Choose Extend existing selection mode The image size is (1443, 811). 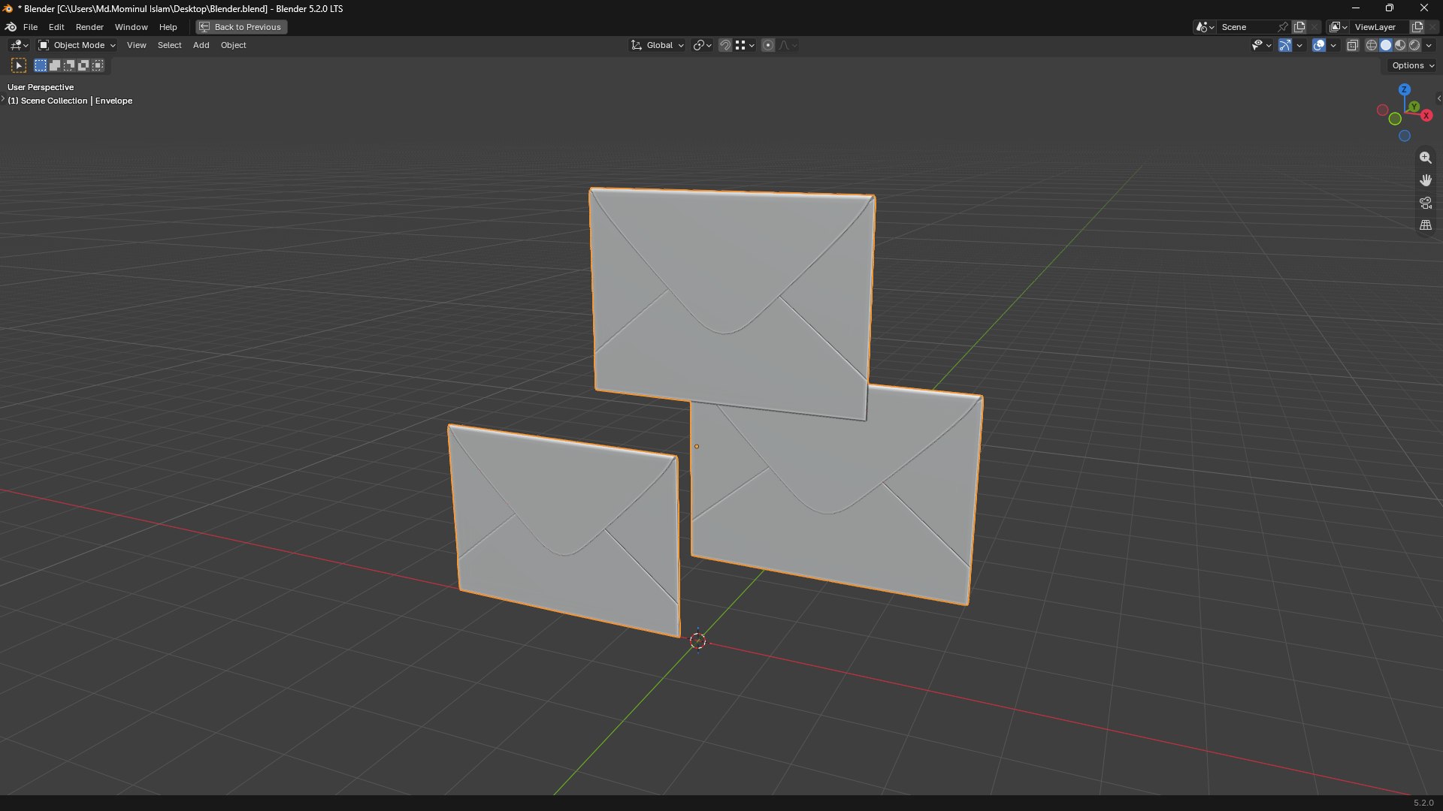pos(55,65)
